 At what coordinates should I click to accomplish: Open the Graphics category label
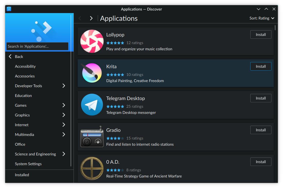(x=22, y=115)
